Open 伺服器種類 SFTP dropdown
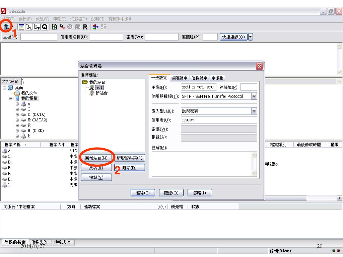The width and height of the screenshot is (343, 257). coord(254,96)
